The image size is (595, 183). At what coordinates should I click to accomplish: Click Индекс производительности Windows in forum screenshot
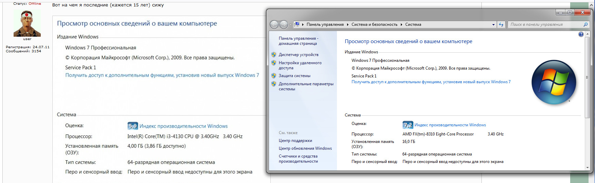184,126
